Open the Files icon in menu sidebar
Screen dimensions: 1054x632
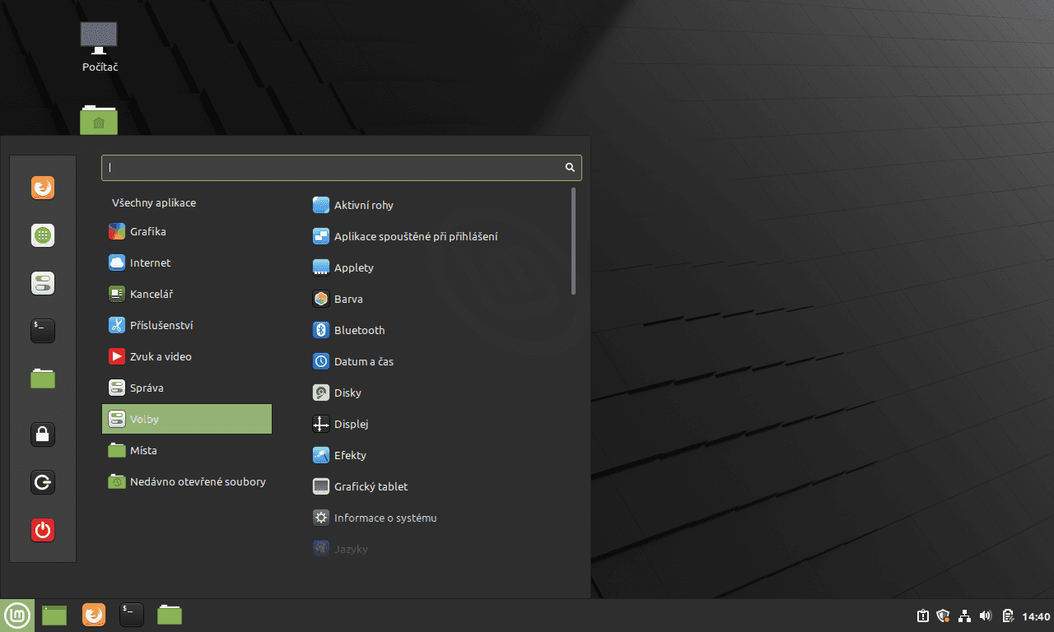point(42,378)
